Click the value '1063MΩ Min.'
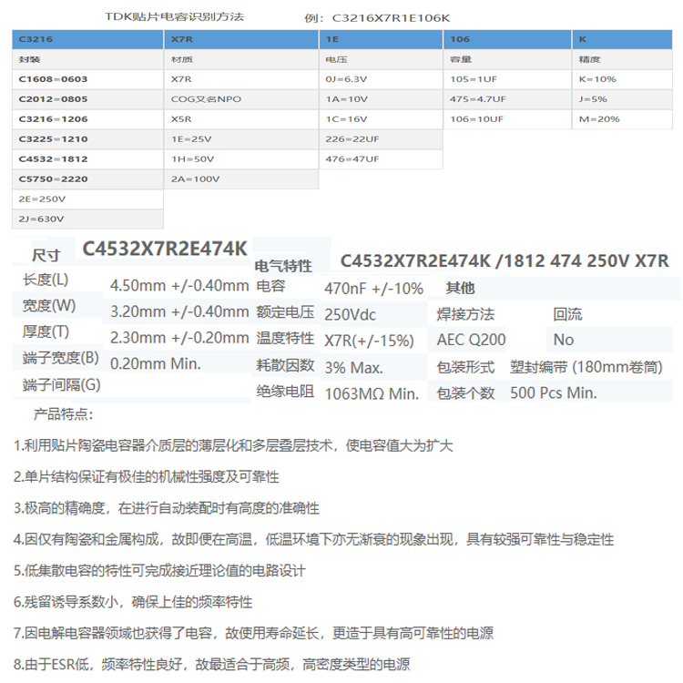Viewport: 683px width, 683px height. [372, 394]
